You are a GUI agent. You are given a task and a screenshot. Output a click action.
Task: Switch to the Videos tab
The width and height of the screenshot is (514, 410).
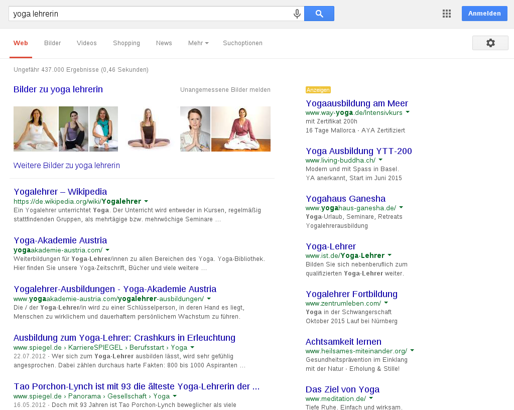coord(86,43)
